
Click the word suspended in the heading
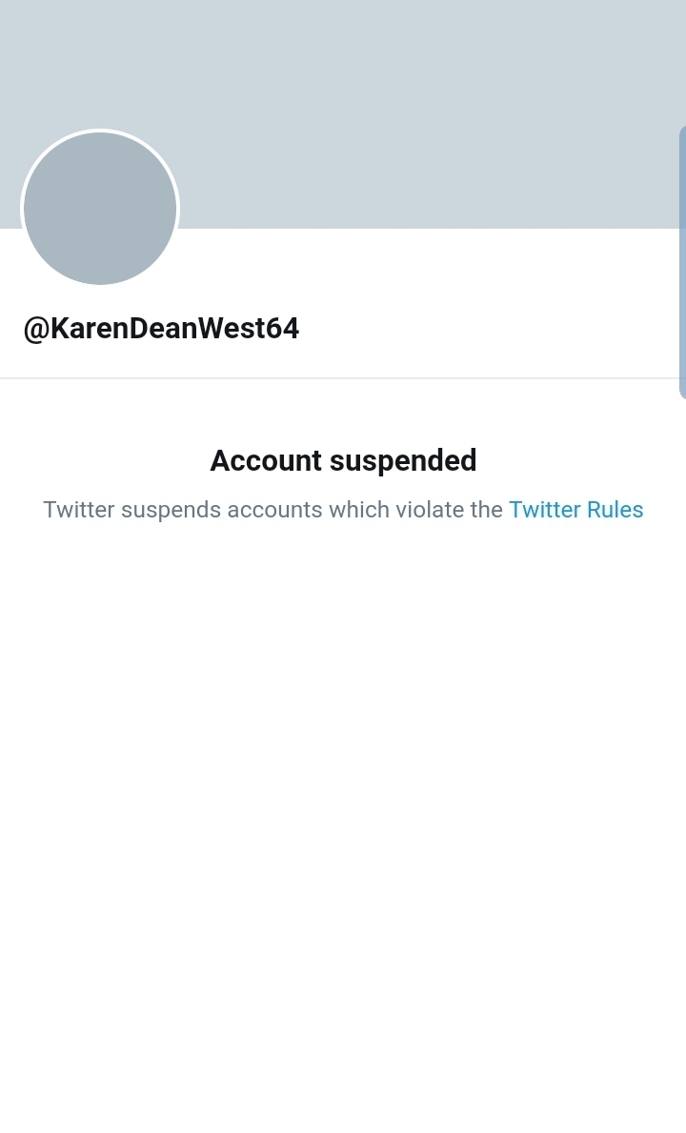pos(404,460)
